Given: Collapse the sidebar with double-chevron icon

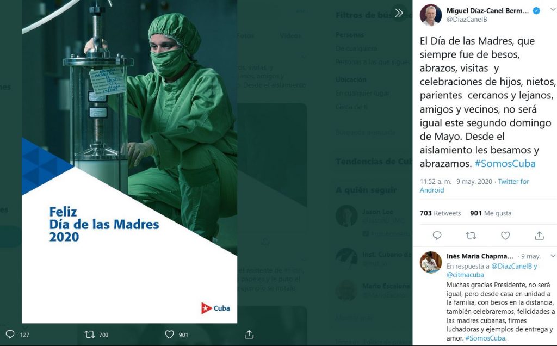Looking at the screenshot, I should point(399,13).
